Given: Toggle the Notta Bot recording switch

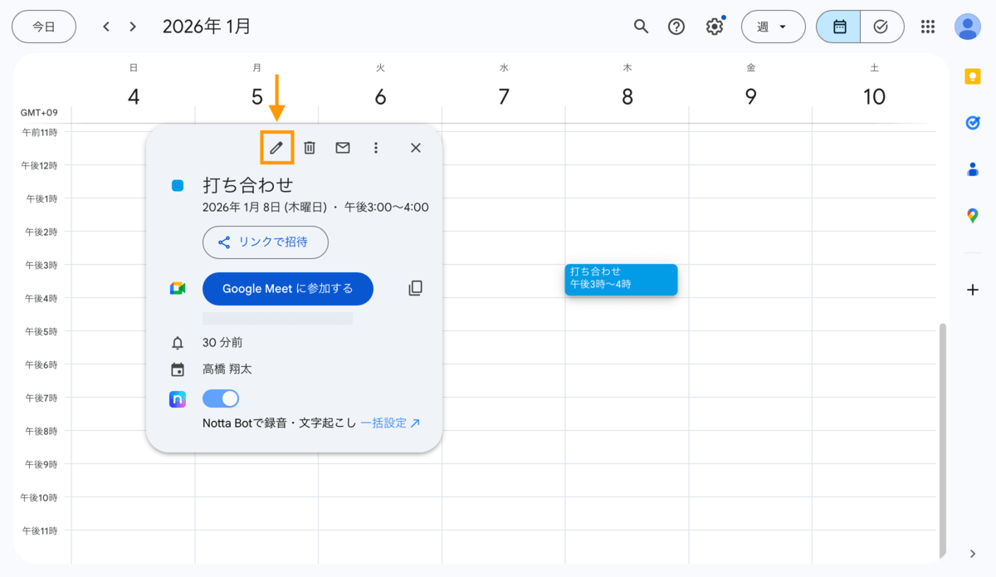Looking at the screenshot, I should coord(221,399).
